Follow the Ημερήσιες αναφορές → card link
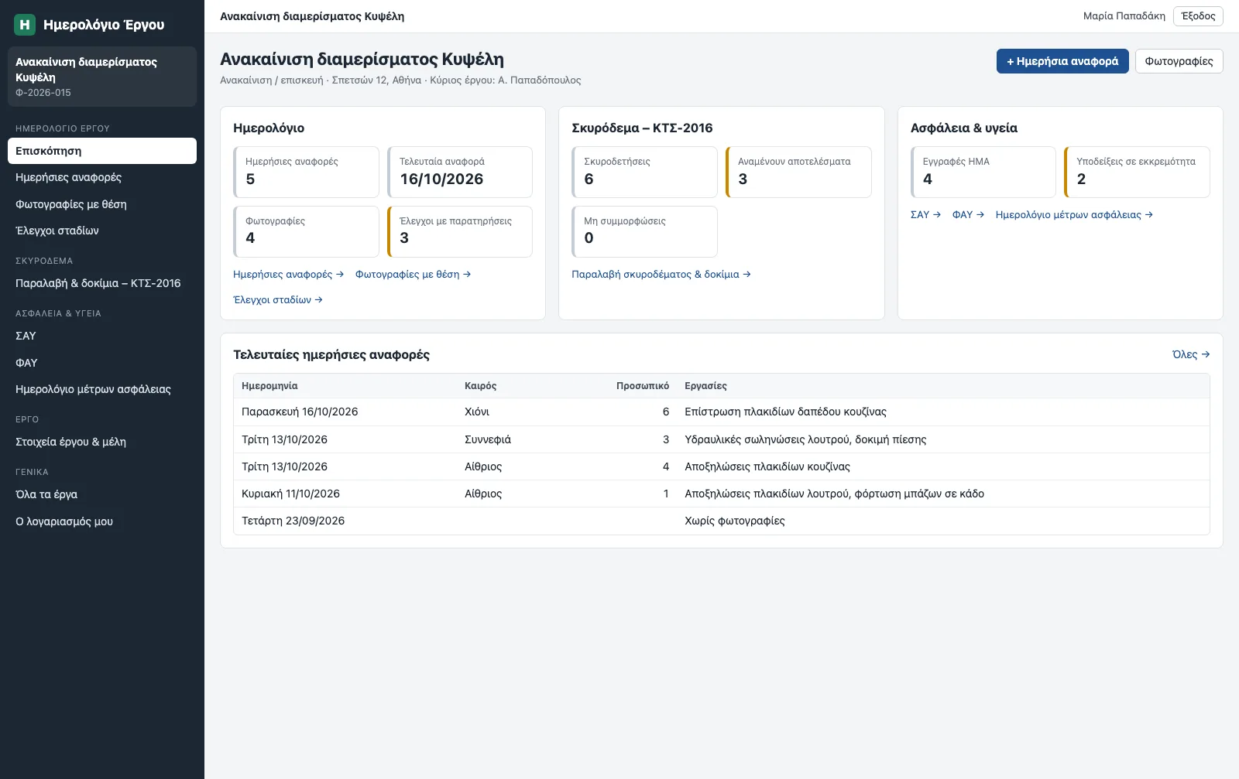The image size is (1239, 779). tap(288, 275)
